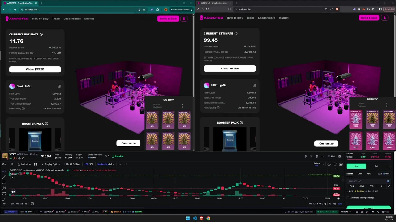Open chart layout grid icon
396x222 pixels.
(x=35, y=164)
